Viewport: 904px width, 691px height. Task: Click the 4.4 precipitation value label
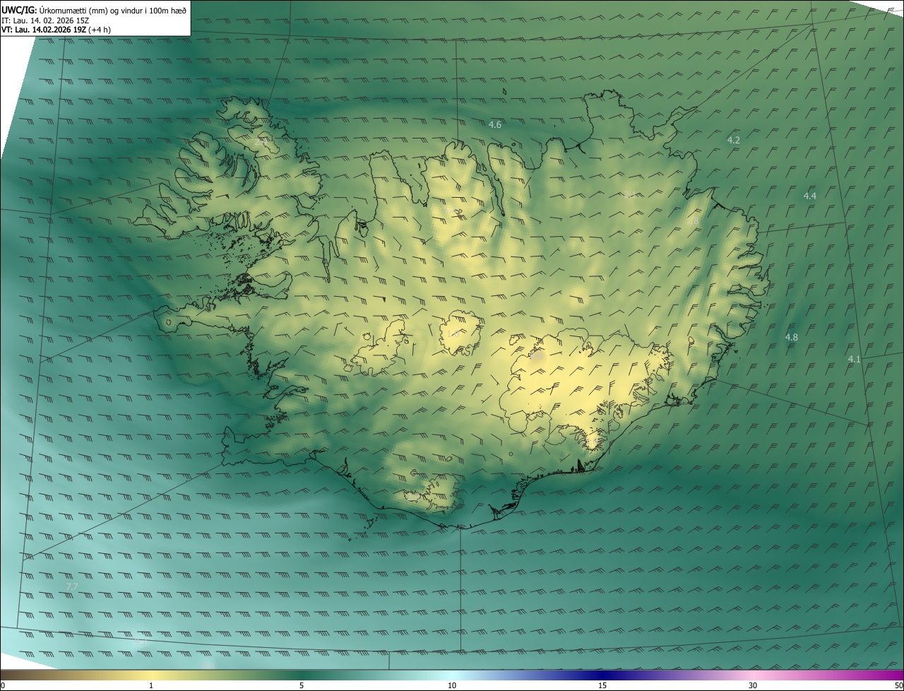pos(810,196)
